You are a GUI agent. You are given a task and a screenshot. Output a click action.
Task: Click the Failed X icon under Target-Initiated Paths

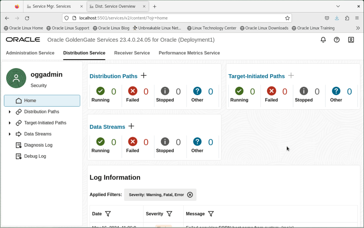271,91
